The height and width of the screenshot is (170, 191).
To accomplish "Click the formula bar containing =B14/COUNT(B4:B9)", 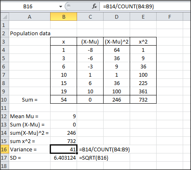I will tap(145, 7).
